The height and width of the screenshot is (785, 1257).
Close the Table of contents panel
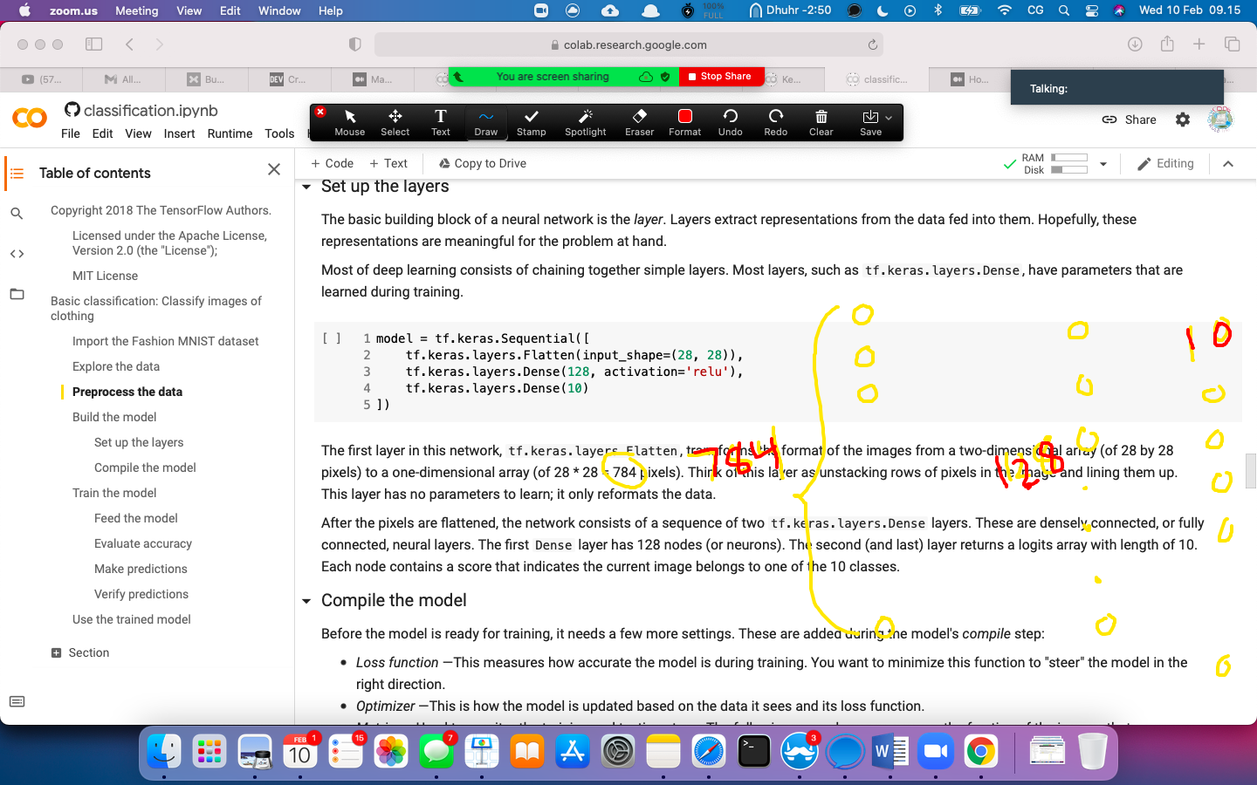[274, 169]
